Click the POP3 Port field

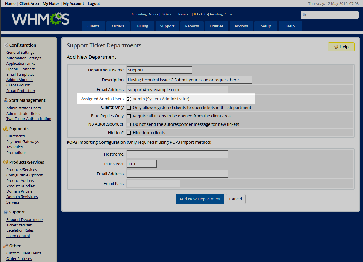[142, 164]
